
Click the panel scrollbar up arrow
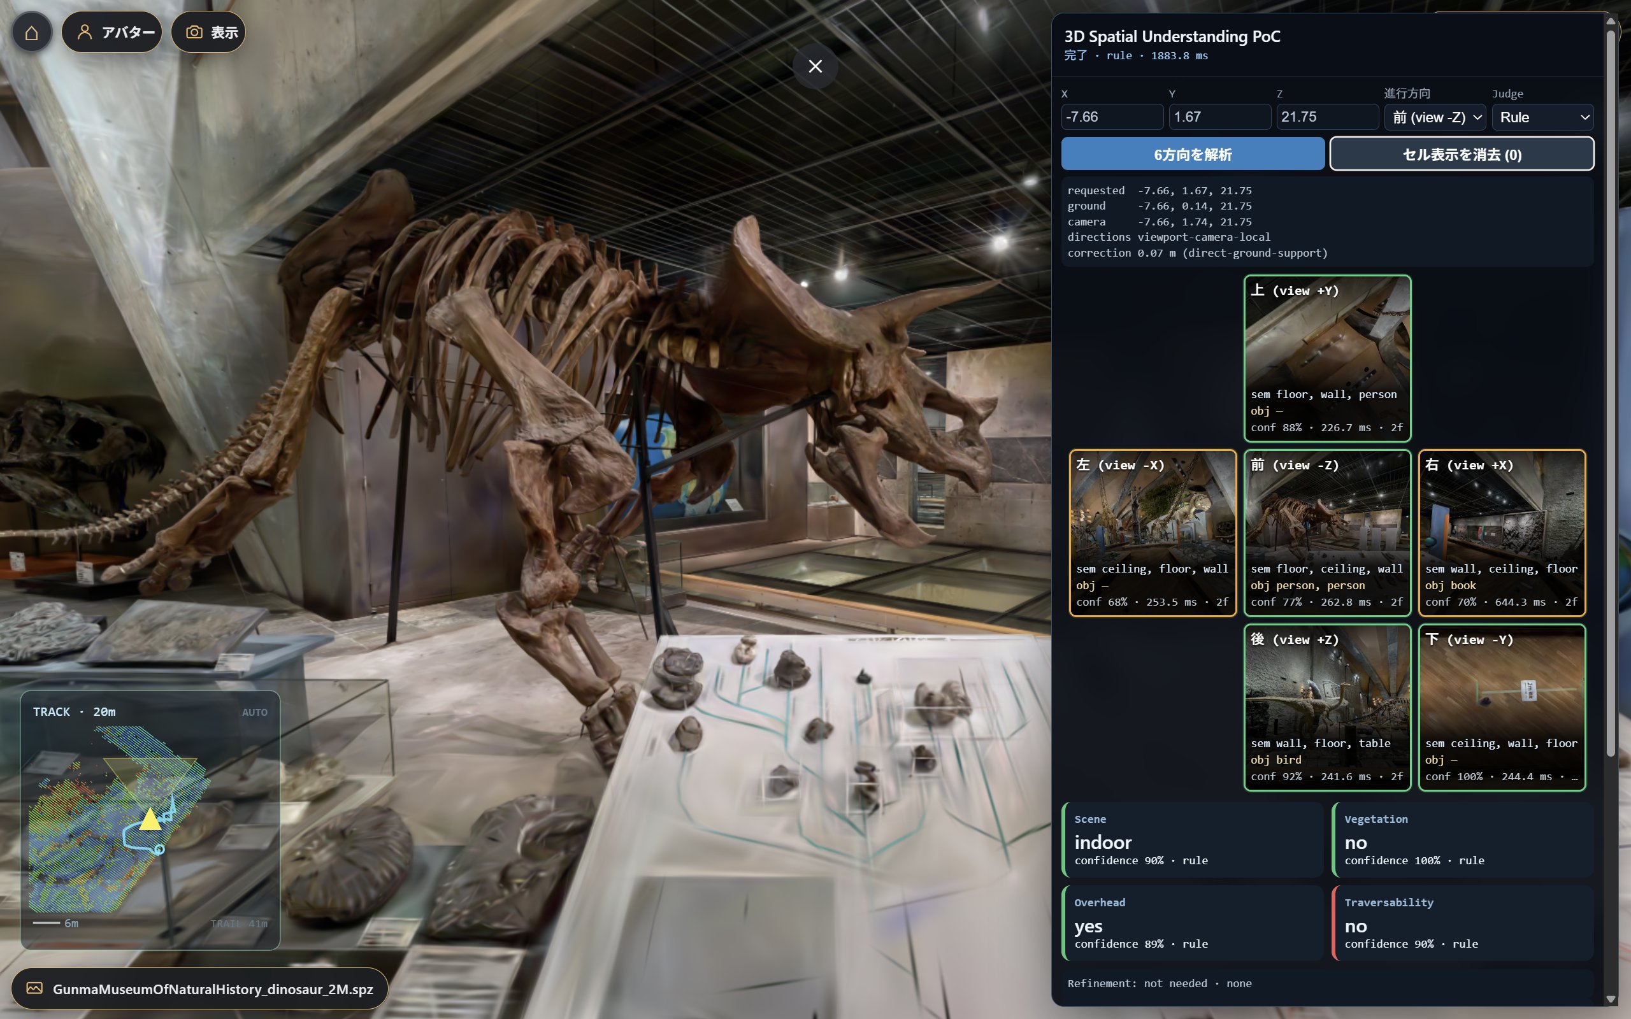click(1611, 21)
